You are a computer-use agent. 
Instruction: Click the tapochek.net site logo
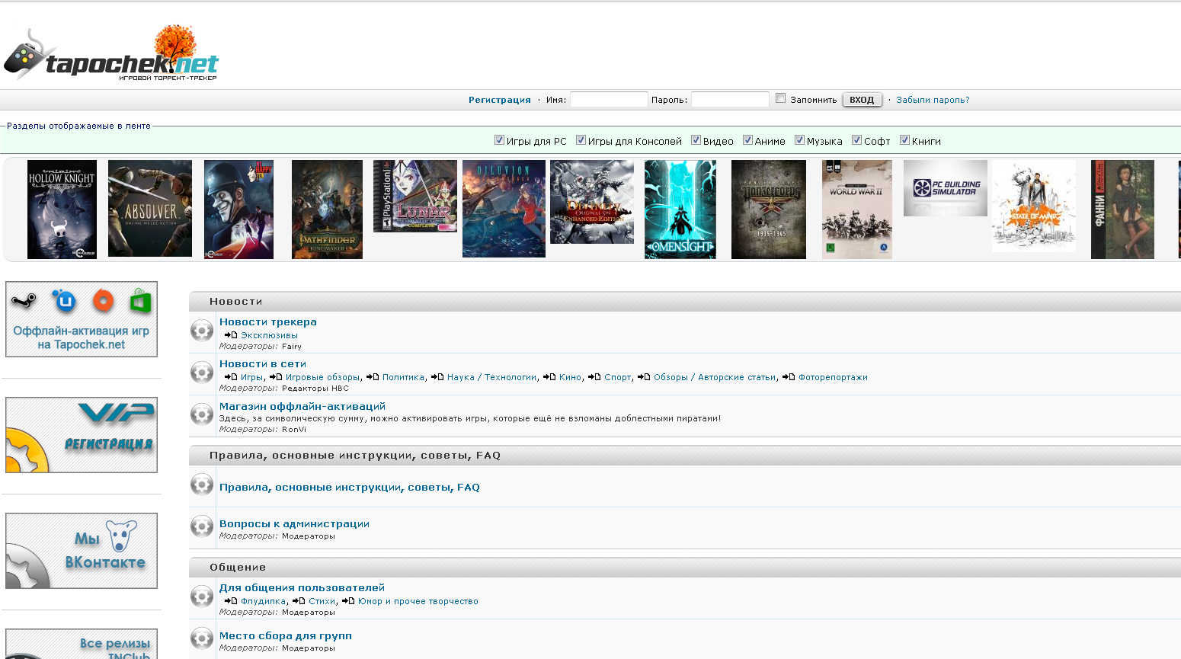tap(111, 54)
